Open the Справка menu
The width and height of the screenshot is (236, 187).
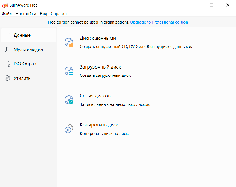click(x=59, y=14)
